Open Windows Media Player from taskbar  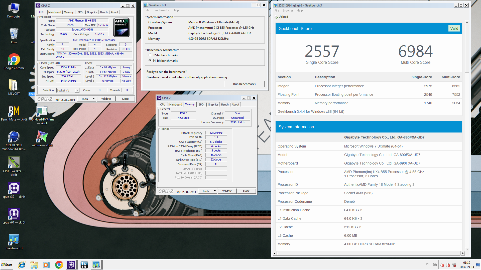pyautogui.click(x=46, y=265)
